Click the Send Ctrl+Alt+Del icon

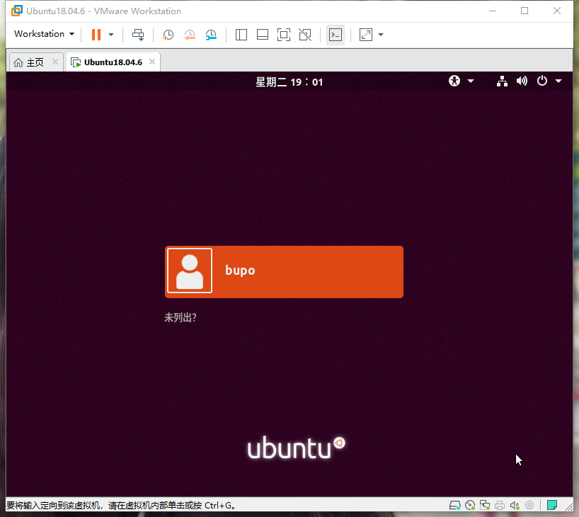pyautogui.click(x=138, y=35)
